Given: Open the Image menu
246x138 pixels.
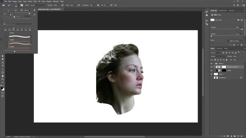Looking at the screenshot, I should pyautogui.click(x=15, y=2).
